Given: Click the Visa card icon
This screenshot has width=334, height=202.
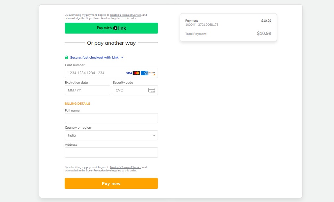Looking at the screenshot, I should [129, 73].
